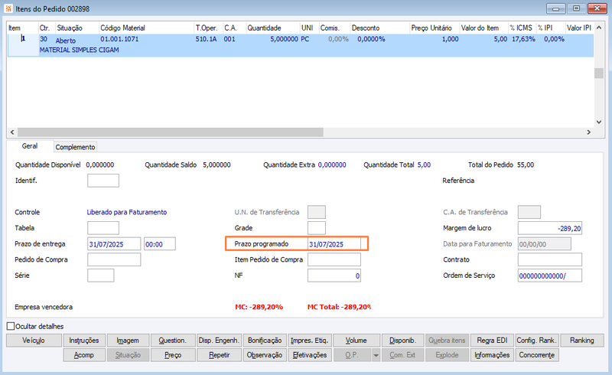Click the Contrato input field
The image size is (612, 375).
click(550, 259)
